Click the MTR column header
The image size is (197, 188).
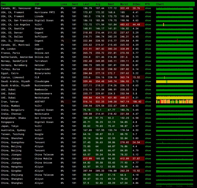point(147,4)
